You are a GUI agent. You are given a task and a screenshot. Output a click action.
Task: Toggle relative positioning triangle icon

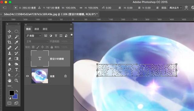click(39, 8)
